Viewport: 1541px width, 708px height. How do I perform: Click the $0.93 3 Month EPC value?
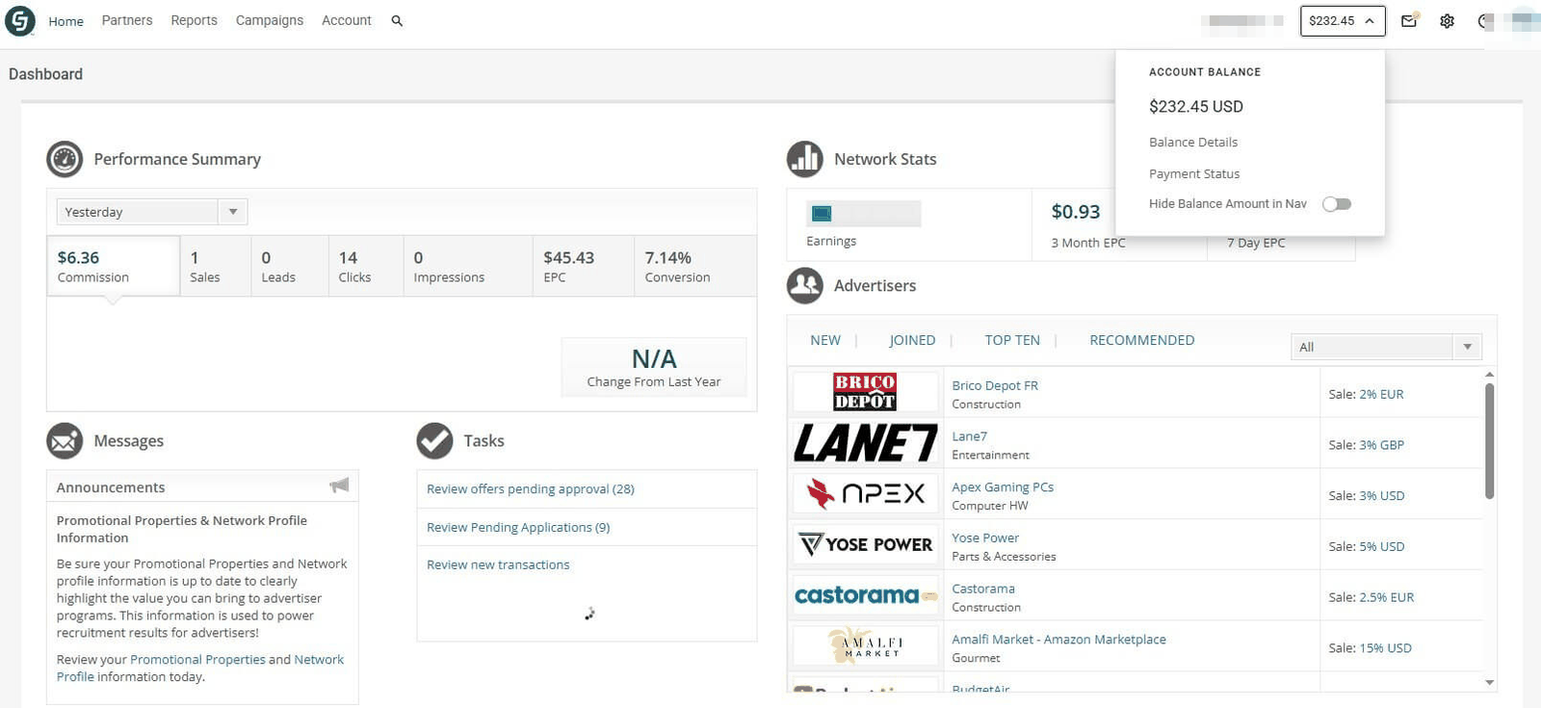[x=1076, y=212]
